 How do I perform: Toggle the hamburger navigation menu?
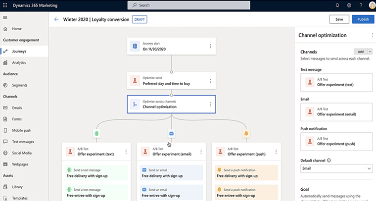tap(5, 17)
